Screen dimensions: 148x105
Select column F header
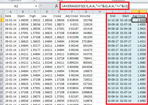click(x=72, y=12)
